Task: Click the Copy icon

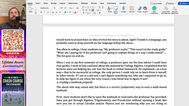Action: (x=36, y=10)
